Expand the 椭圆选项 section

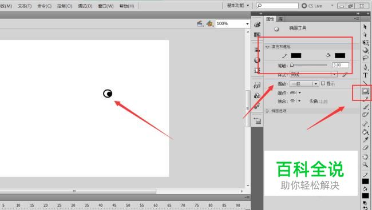[268, 111]
